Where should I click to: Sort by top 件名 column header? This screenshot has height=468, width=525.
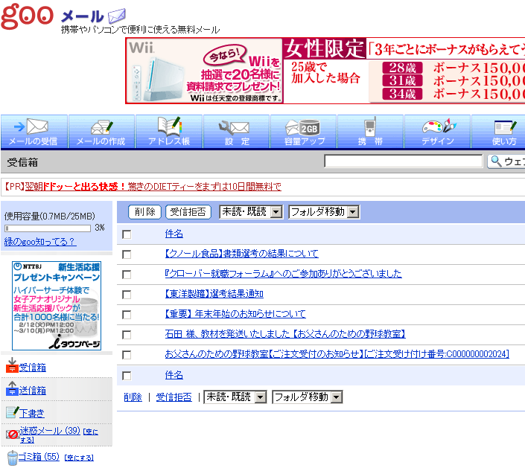point(174,234)
